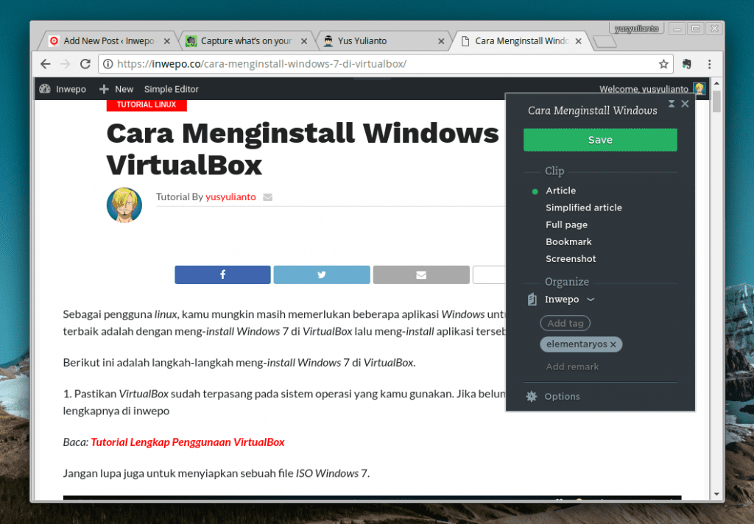The width and height of the screenshot is (754, 524).
Task: Close the Evernote clipper panel
Action: pos(686,104)
